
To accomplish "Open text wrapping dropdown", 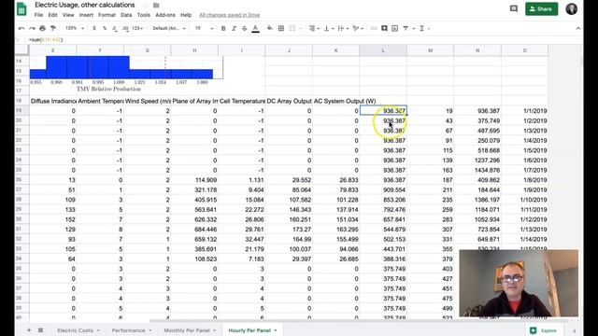I will point(343,28).
